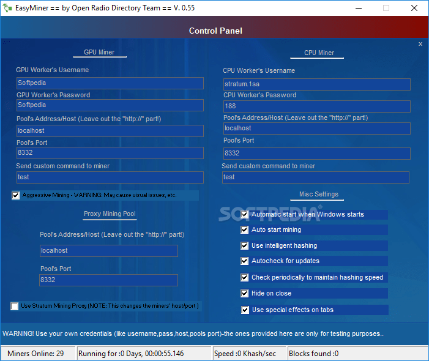Enable Use Stratum Mining Proxy checkbox
The image size is (429, 361).
click(x=15, y=306)
